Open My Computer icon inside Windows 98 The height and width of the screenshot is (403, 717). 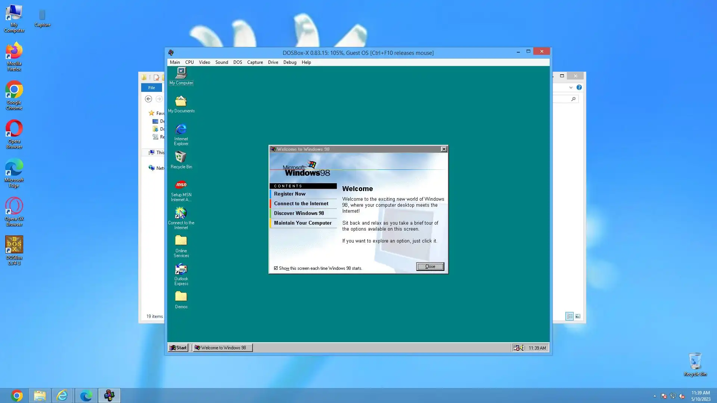point(181,73)
